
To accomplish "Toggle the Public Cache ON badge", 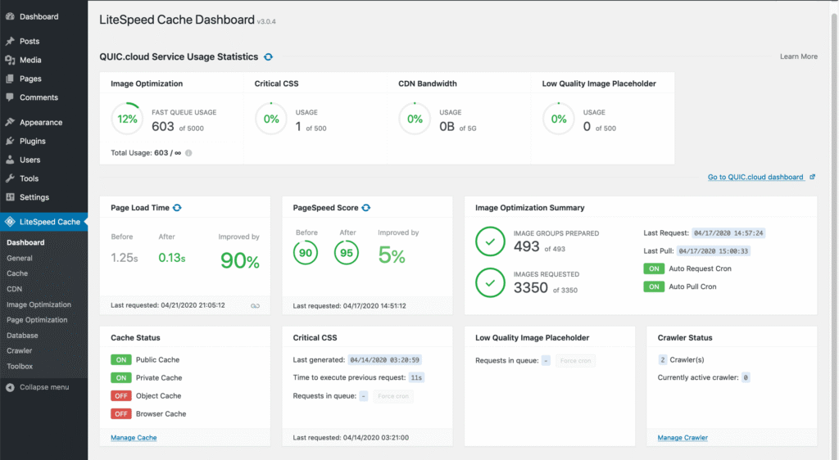I will coord(121,359).
